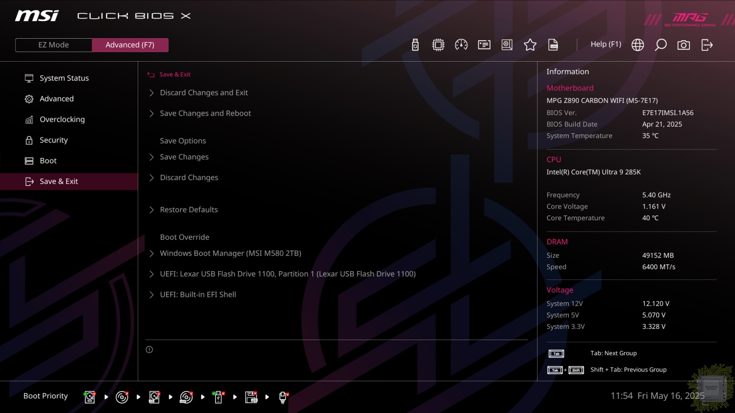Click BIOS version value E7E17IMSI.1A56
Screen dimensions: 735x413
click(x=668, y=113)
